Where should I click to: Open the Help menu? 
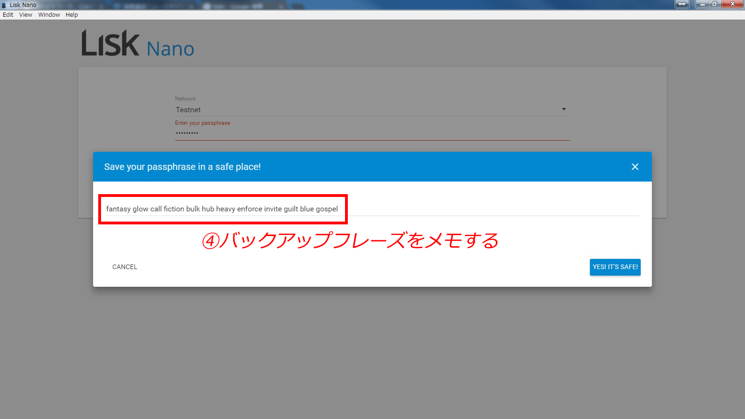point(72,15)
